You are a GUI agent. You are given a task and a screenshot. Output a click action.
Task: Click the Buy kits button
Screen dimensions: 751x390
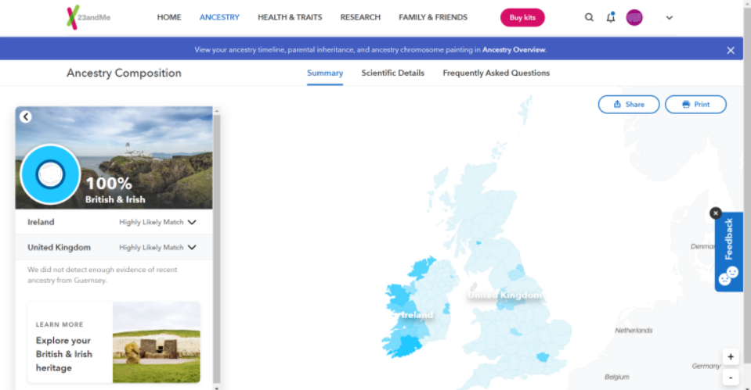(x=522, y=18)
